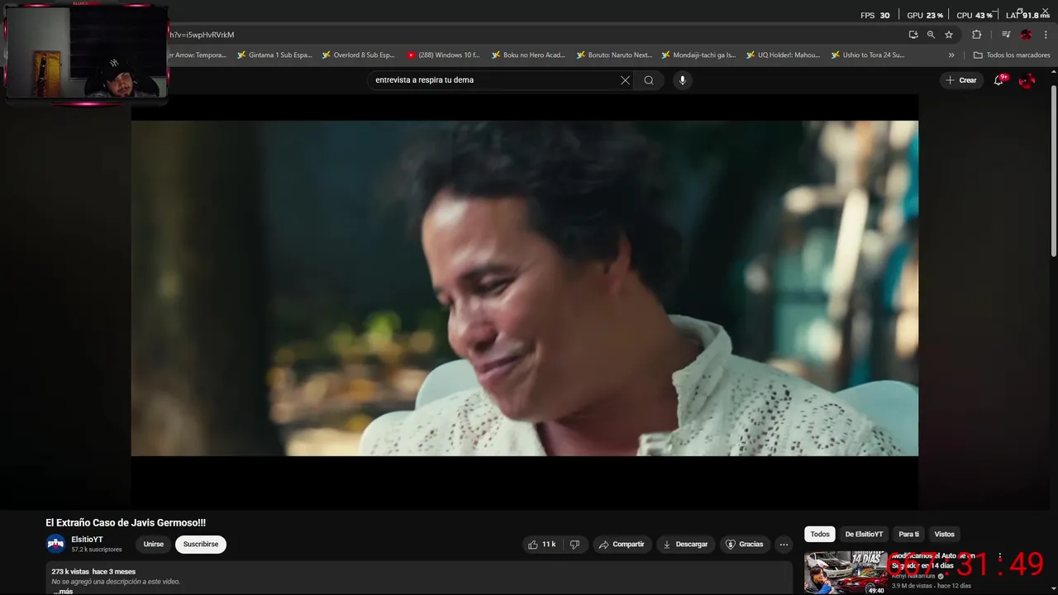Image resolution: width=1058 pixels, height=595 pixels.
Task: Open (288) Windows 10 bookmark
Action: point(443,55)
